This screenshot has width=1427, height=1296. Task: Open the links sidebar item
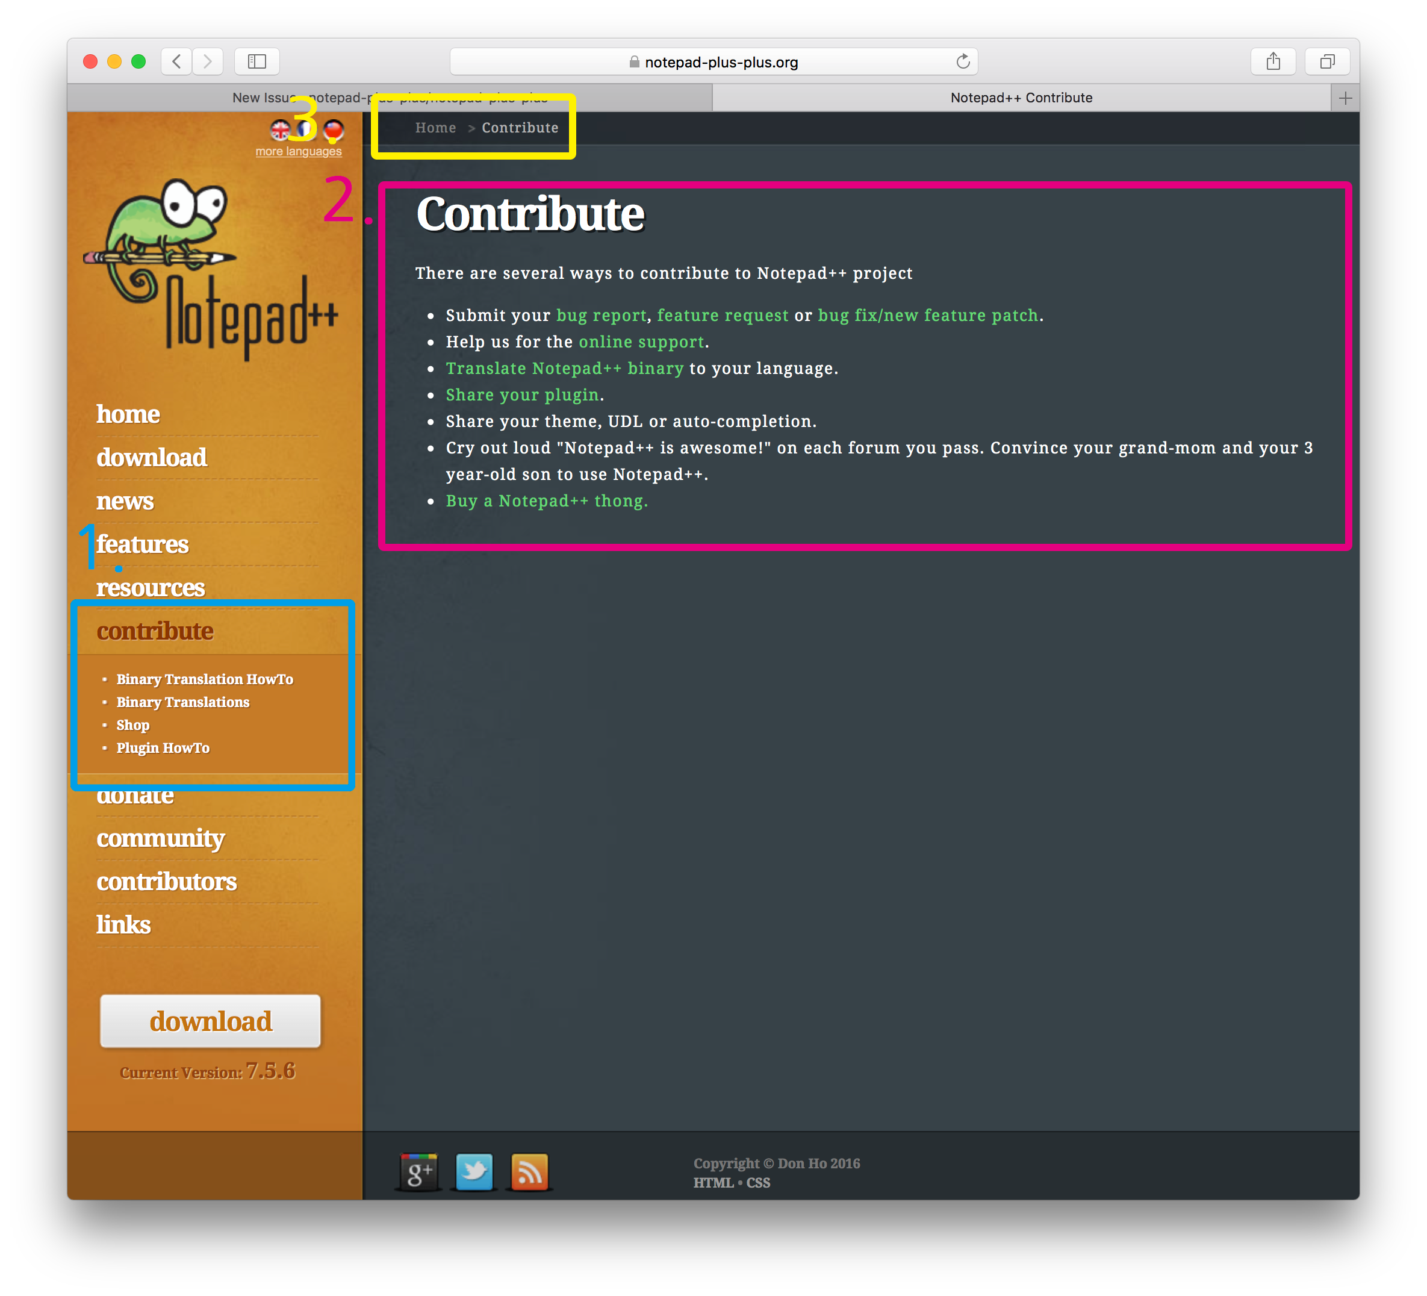tap(123, 925)
